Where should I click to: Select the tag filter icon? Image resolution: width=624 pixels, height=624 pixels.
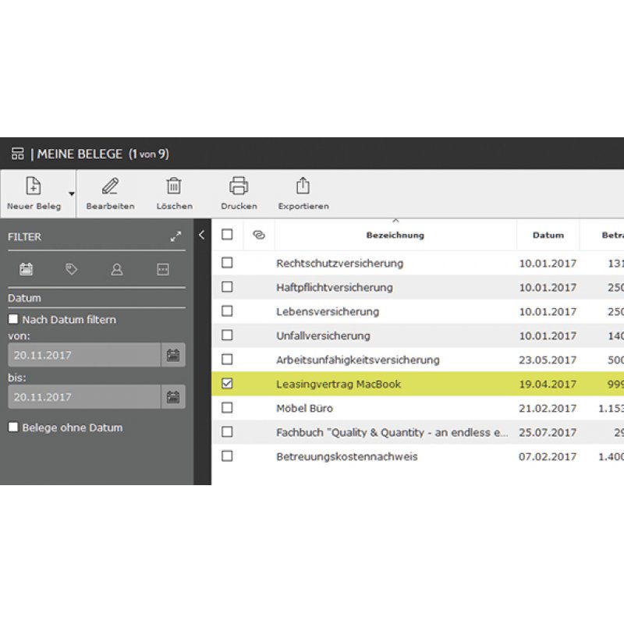coord(73,269)
